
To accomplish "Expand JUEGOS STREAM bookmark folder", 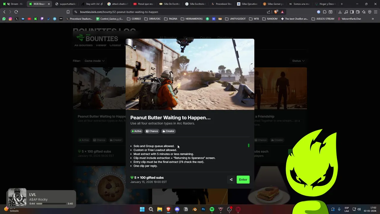I will 323,19.
